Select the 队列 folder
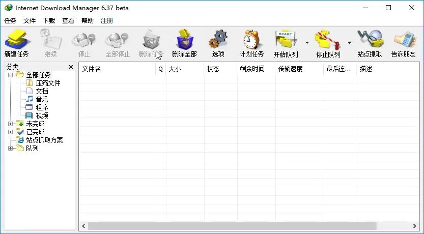This screenshot has height=234, width=424. pos(32,148)
